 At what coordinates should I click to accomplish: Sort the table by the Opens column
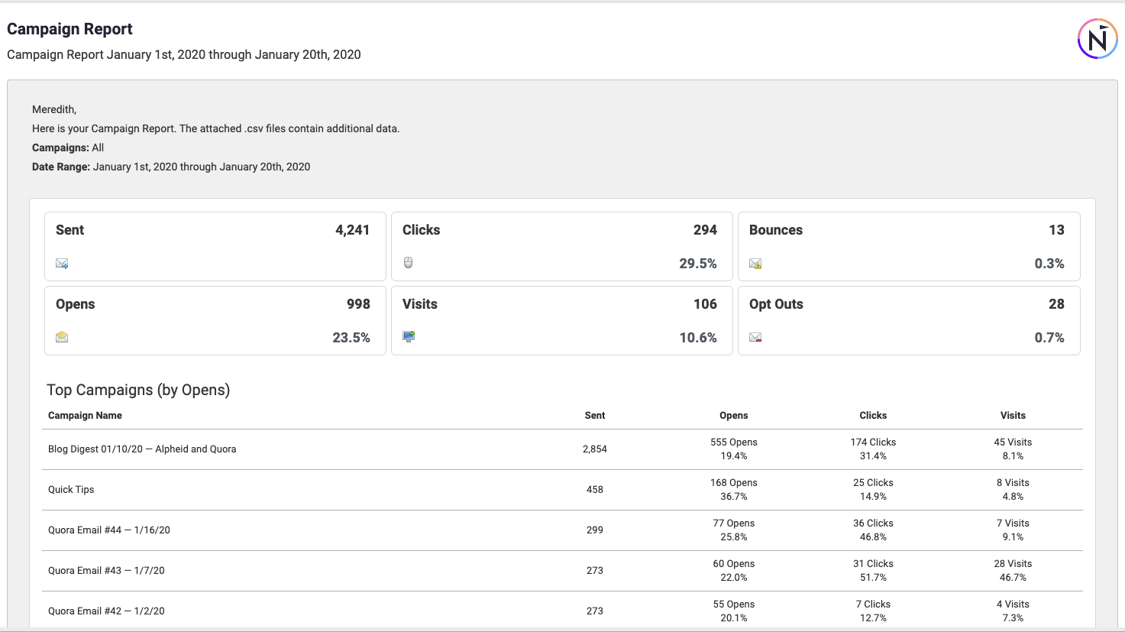[x=734, y=415]
